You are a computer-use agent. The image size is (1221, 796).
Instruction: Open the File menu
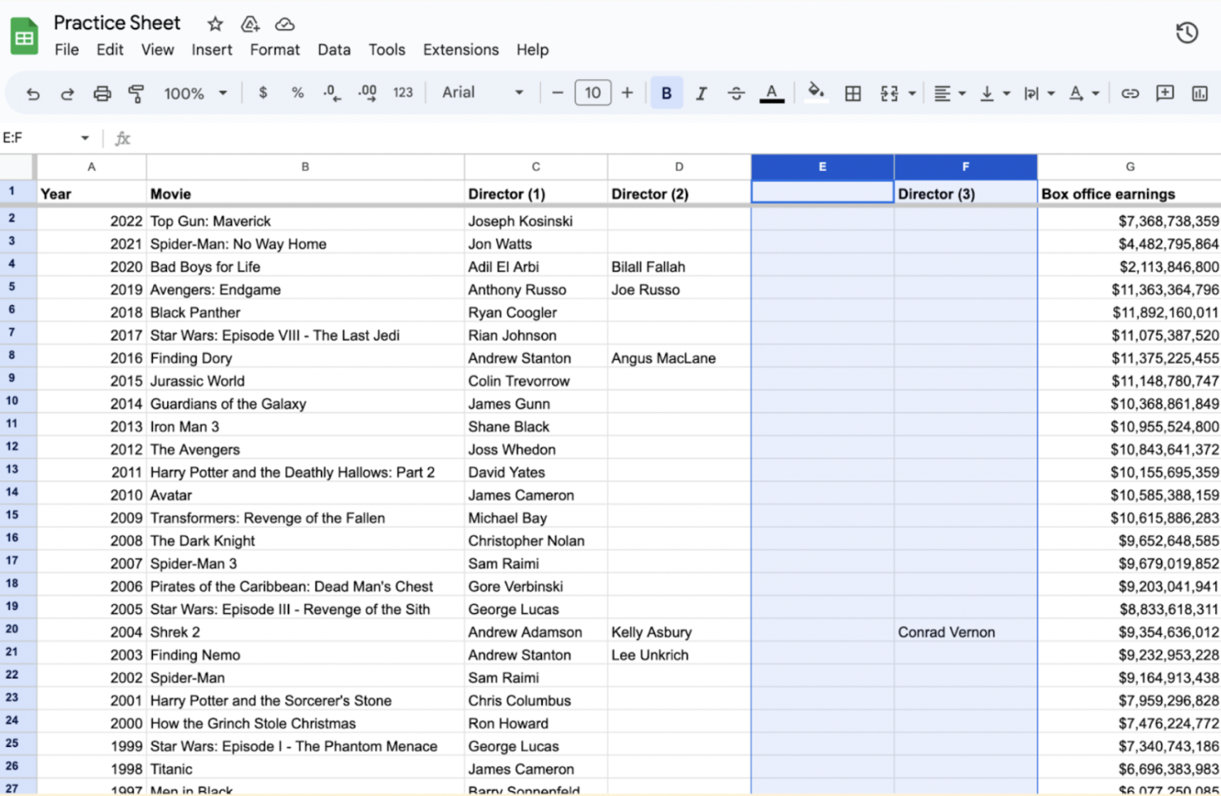coord(67,50)
